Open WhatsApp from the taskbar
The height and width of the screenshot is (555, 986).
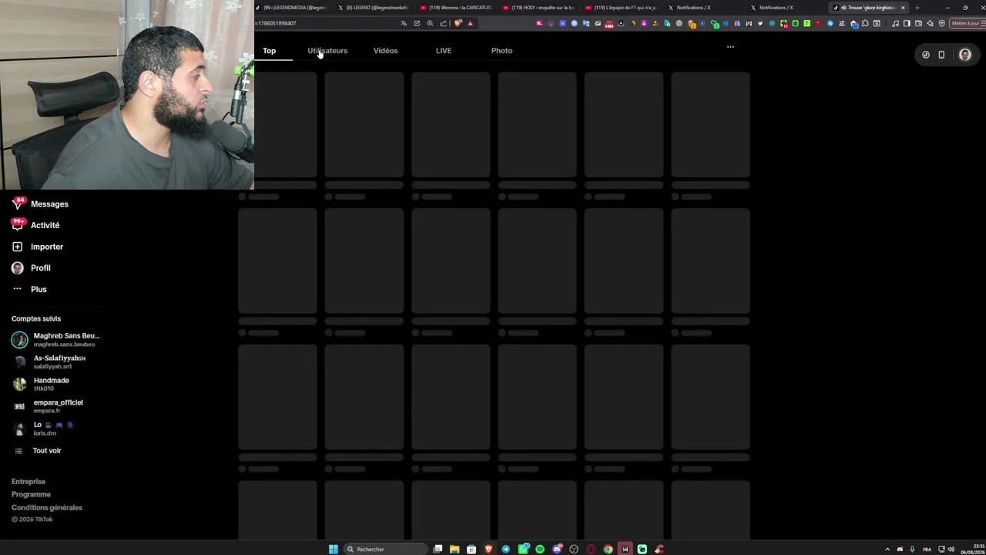coord(524,549)
